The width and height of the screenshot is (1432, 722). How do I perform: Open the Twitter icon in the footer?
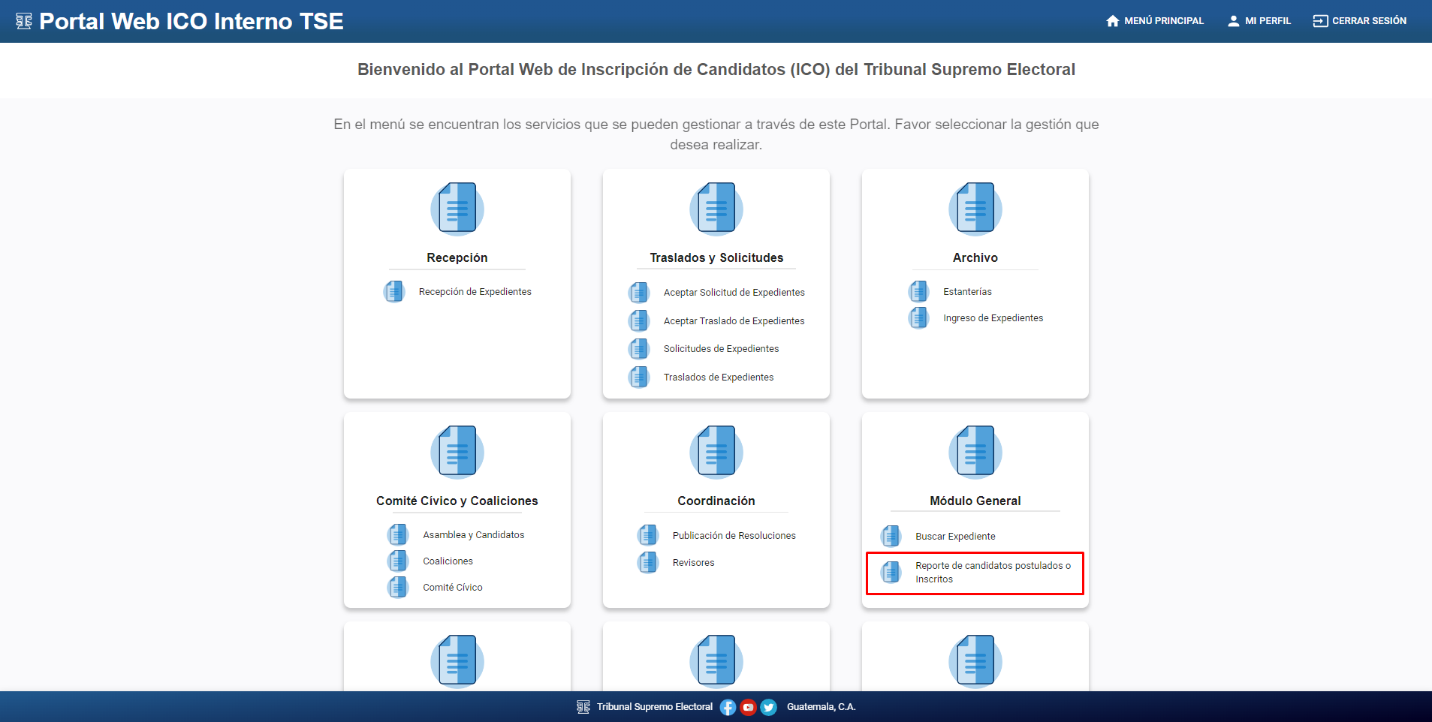[768, 706]
